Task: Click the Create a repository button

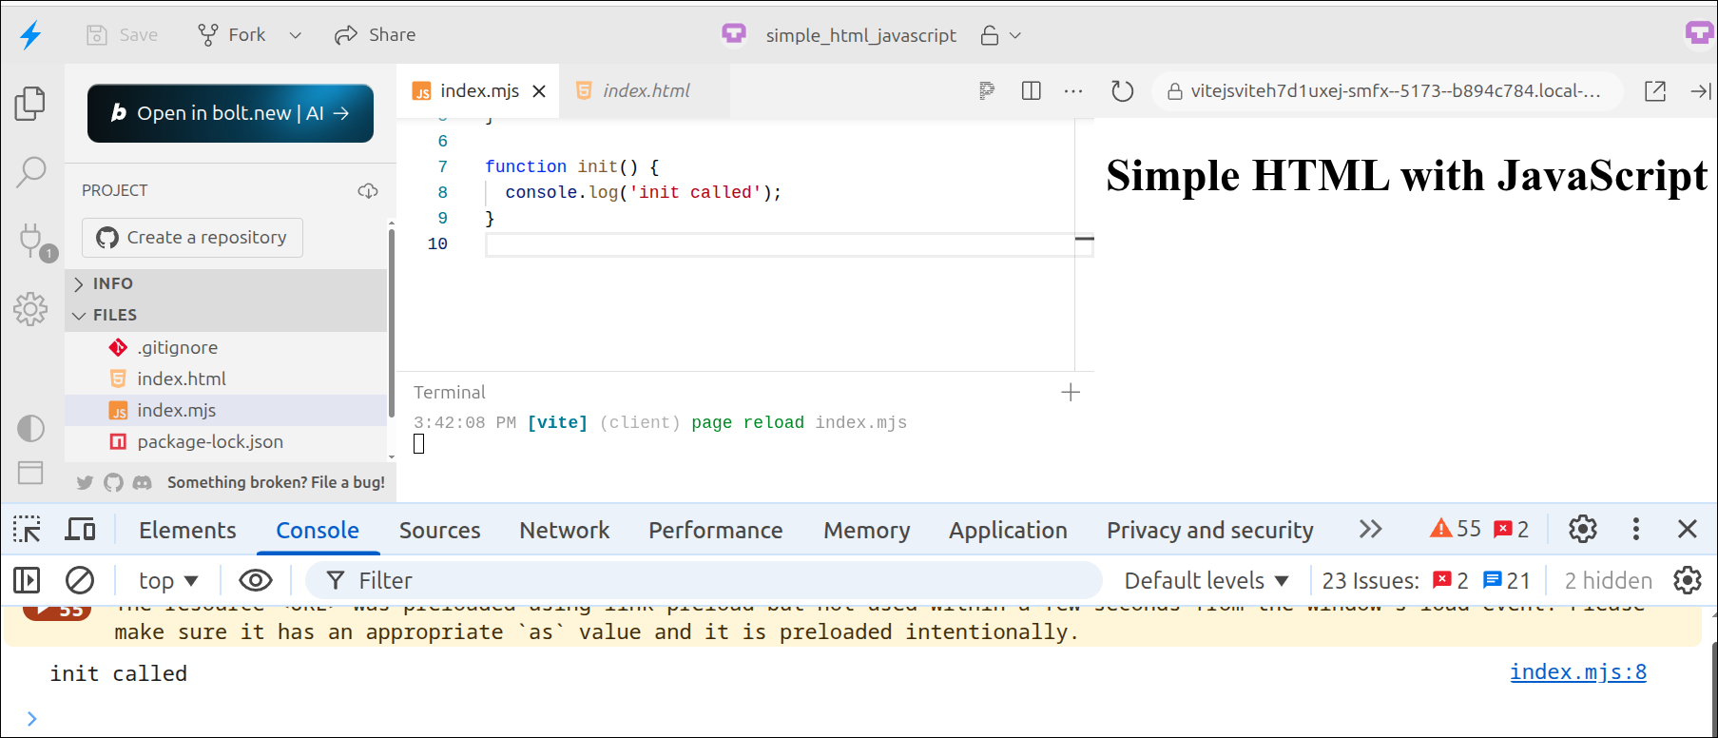Action: 192,238
